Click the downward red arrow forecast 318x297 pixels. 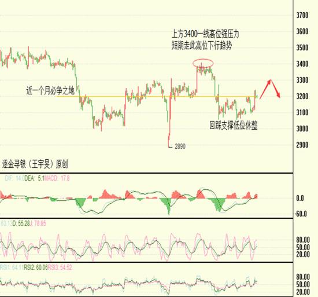click(275, 89)
